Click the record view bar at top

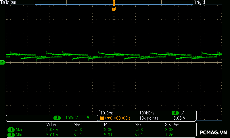[x=114, y=2]
